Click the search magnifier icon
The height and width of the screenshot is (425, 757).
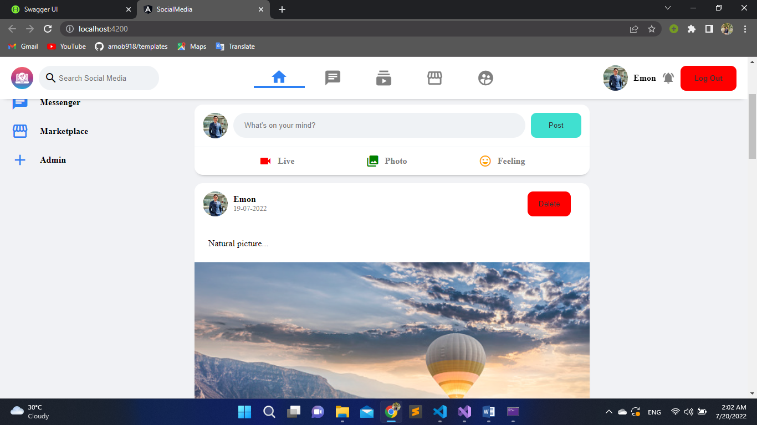pos(50,78)
